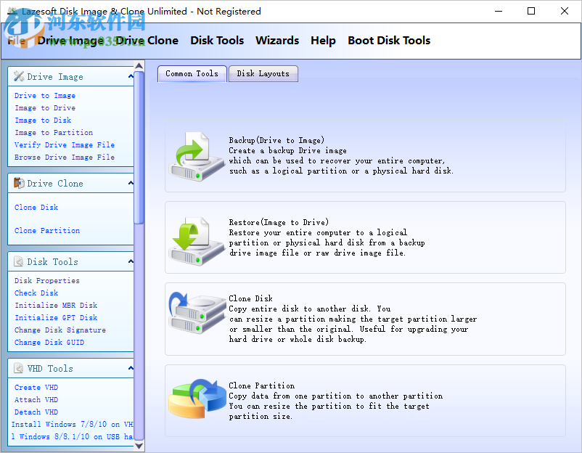Open the Help menu
The image size is (582, 453).
[323, 41]
